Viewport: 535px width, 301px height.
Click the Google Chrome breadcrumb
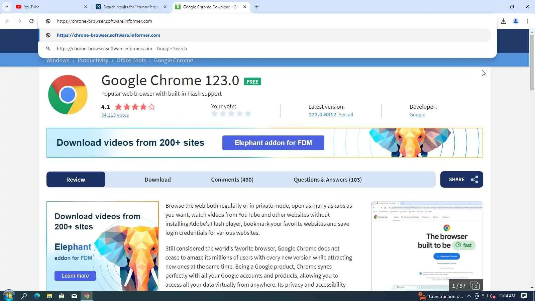tap(174, 60)
